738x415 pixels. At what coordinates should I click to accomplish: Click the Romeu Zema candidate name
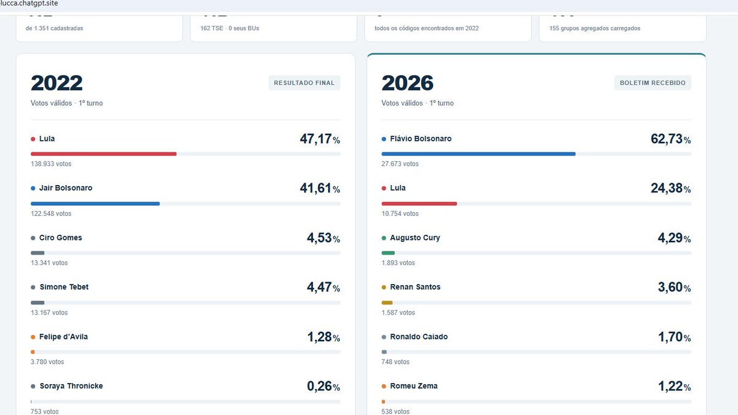[x=414, y=386]
